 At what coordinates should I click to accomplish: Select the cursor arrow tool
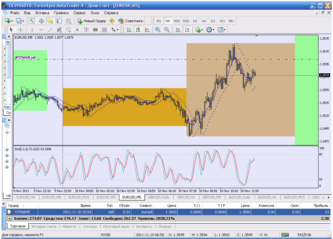11,30
